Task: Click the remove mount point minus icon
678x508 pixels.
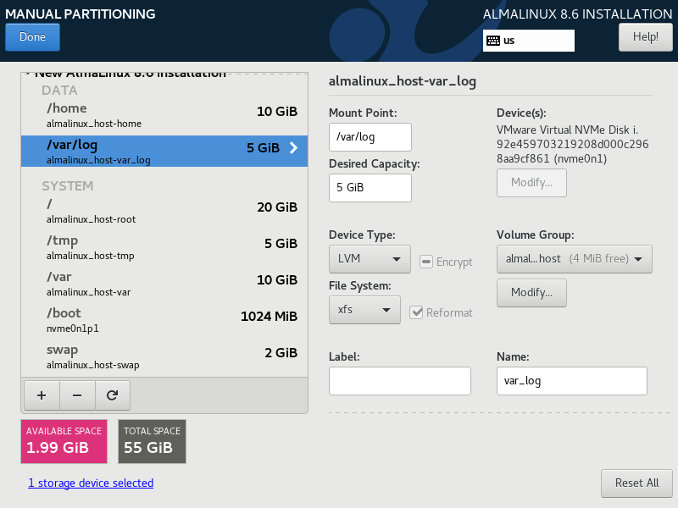Action: click(x=77, y=395)
